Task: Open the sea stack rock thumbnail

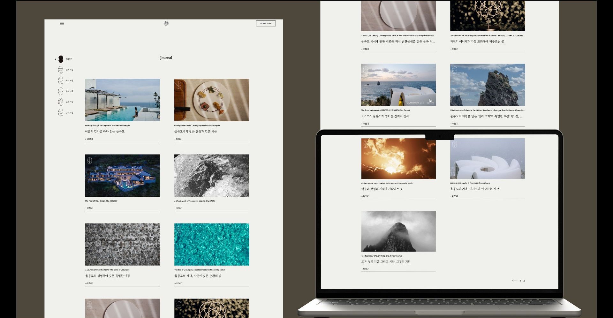Action: [488, 85]
